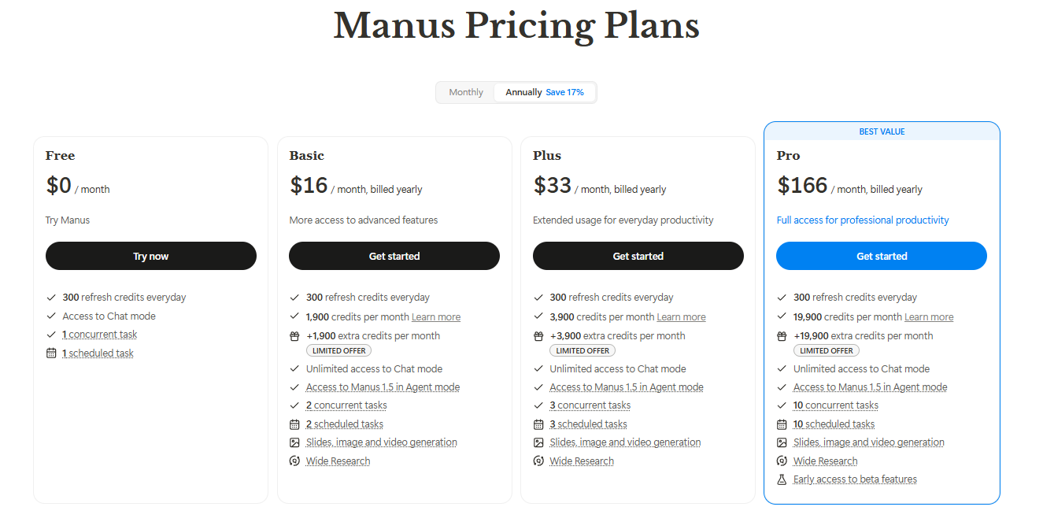Screen dimensions: 1043x518
Task: Click calendar icon beside Free plan scheduled task
Action: (51, 353)
